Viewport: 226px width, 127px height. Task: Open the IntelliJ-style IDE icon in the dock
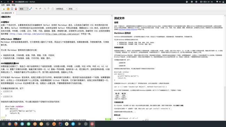click(60, 124)
